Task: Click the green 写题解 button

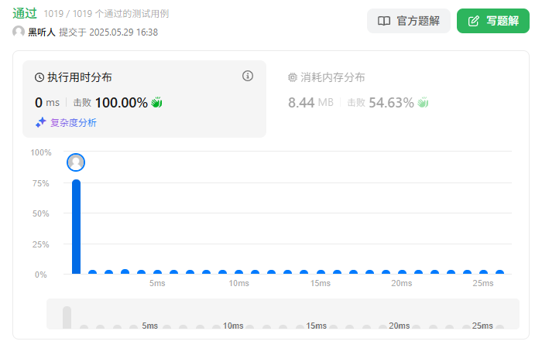Action: point(493,21)
